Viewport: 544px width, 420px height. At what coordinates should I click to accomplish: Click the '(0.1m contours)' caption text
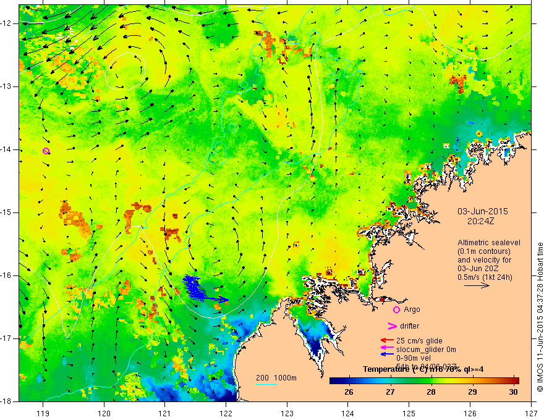484,251
